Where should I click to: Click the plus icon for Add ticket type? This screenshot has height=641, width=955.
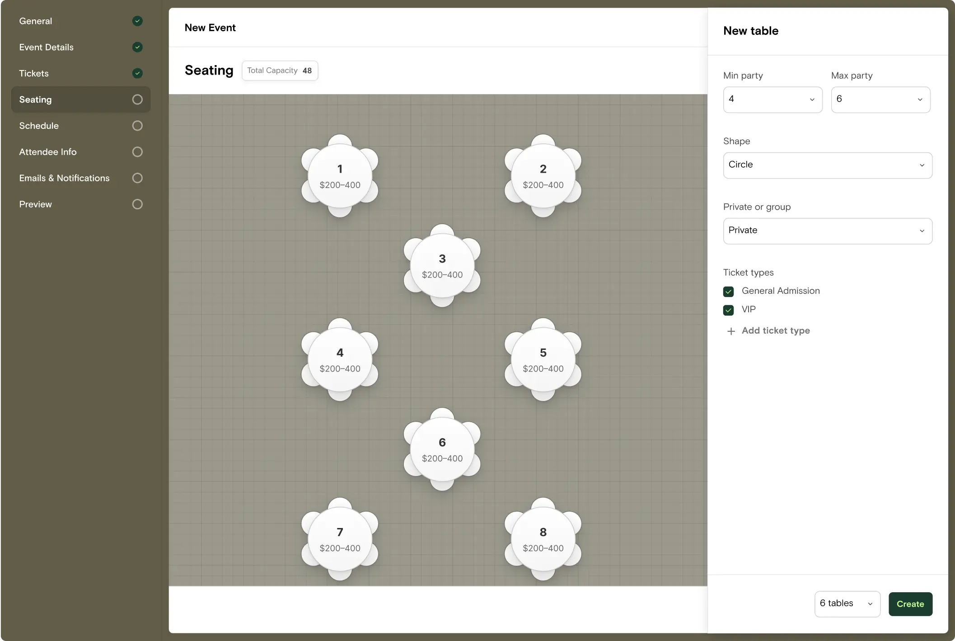coord(731,331)
